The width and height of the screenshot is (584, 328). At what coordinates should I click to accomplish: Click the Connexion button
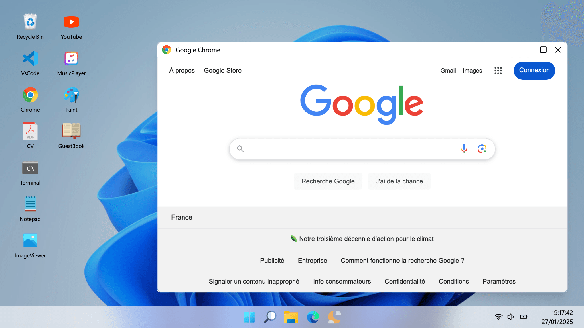click(x=534, y=70)
